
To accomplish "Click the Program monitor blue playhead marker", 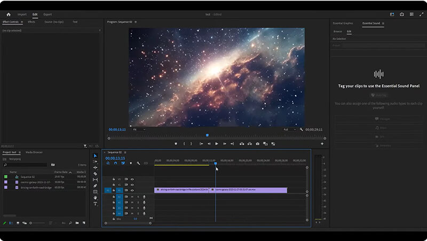I will coord(207,135).
